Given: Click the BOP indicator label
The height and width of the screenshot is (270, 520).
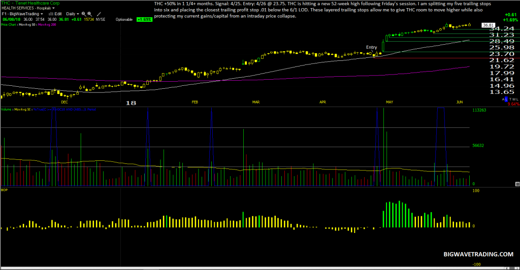Looking at the screenshot, I should (x=4, y=190).
